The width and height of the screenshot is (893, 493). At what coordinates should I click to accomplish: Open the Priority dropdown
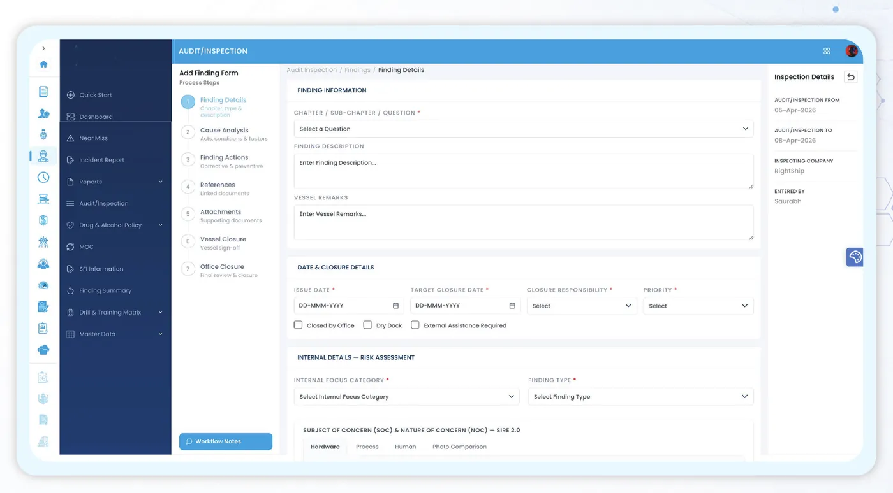tap(698, 306)
